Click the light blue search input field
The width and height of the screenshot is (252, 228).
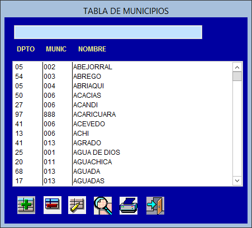[x=108, y=32]
